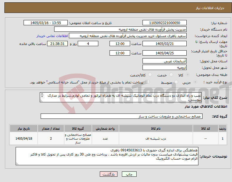The width and height of the screenshot is (232, 182).
Task: Choose the متوسط purchase process option
Action: [176, 82]
